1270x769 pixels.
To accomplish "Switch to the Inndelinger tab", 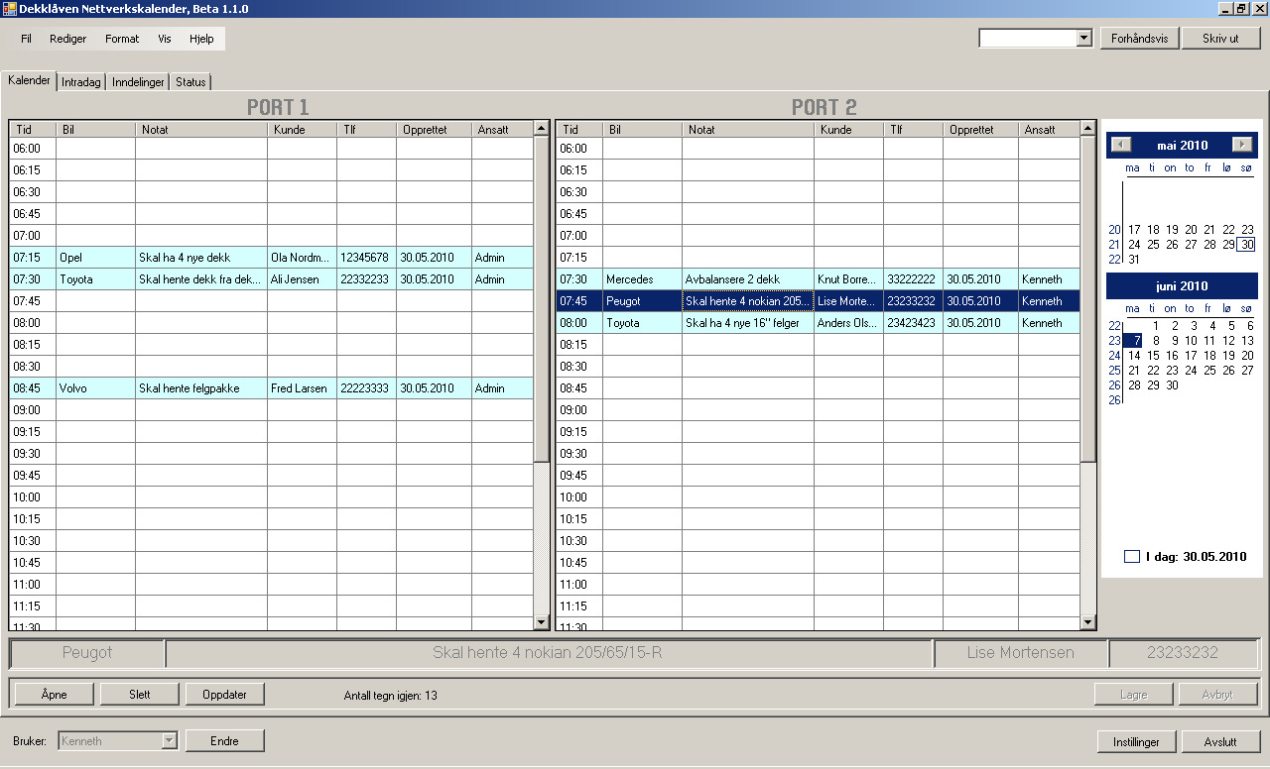I will tap(138, 82).
